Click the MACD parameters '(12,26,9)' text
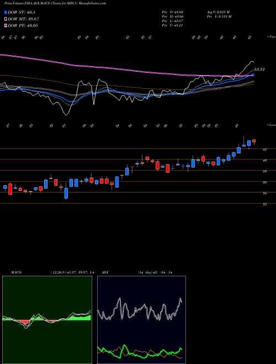The height and width of the screenshot is (364, 276). click(72, 272)
